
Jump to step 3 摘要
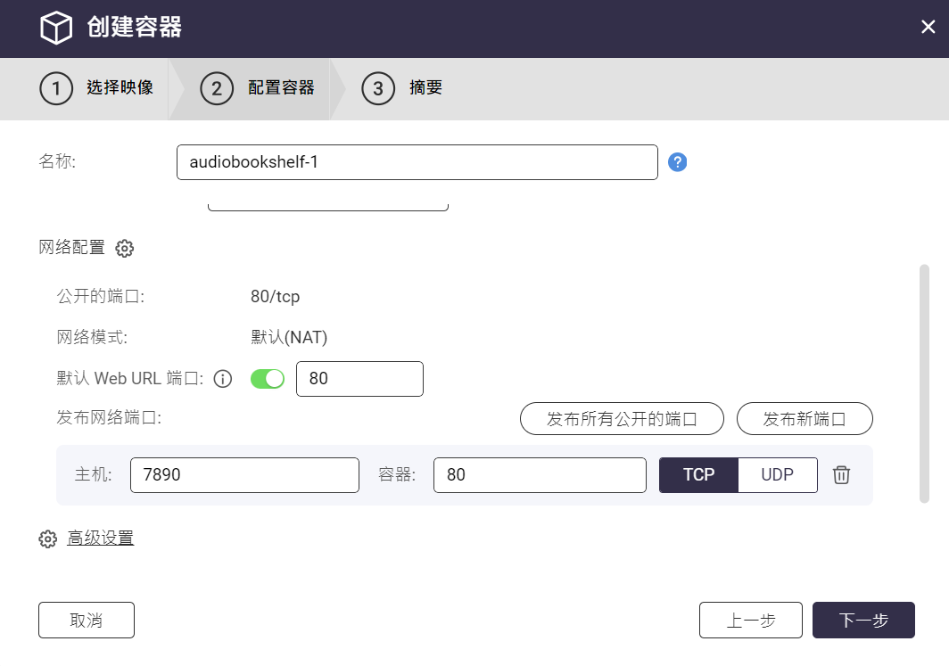pyautogui.click(x=402, y=88)
